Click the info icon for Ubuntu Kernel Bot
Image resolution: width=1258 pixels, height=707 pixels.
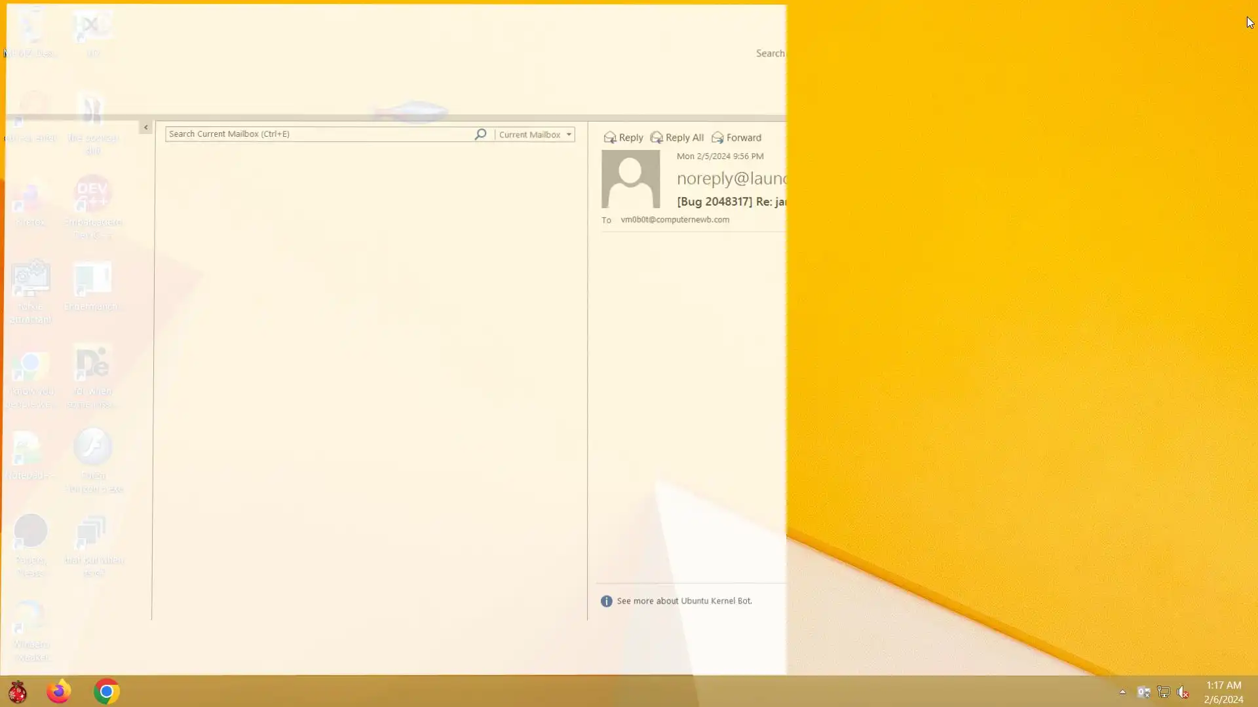point(606,601)
